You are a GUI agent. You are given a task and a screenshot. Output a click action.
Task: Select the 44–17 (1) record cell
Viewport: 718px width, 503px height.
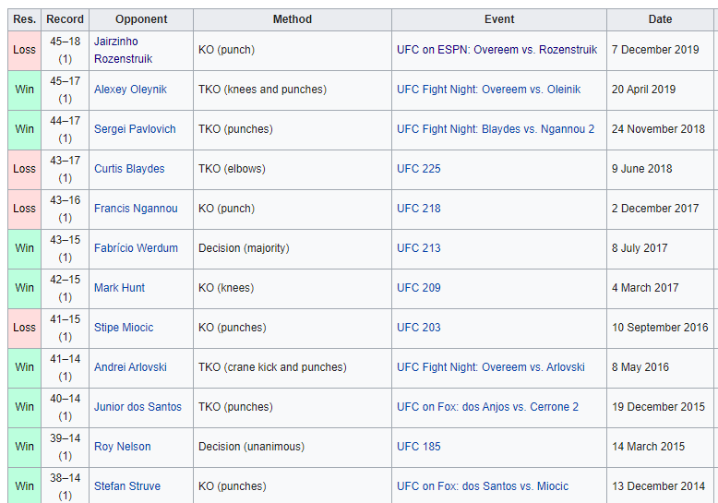pyautogui.click(x=65, y=129)
